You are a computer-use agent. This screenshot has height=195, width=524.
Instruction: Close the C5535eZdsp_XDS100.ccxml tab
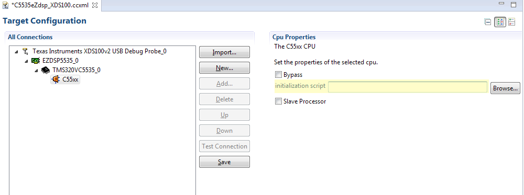pyautogui.click(x=94, y=5)
